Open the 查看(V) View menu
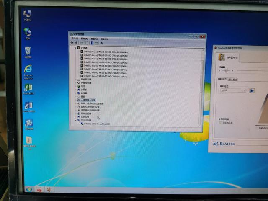Screen dimensions: 268x201 click(x=94, y=39)
